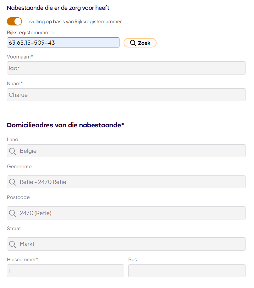Screen dimensions: 254x288
Task: Click the Nabestaande die er de zorg heading
Action: click(x=58, y=8)
